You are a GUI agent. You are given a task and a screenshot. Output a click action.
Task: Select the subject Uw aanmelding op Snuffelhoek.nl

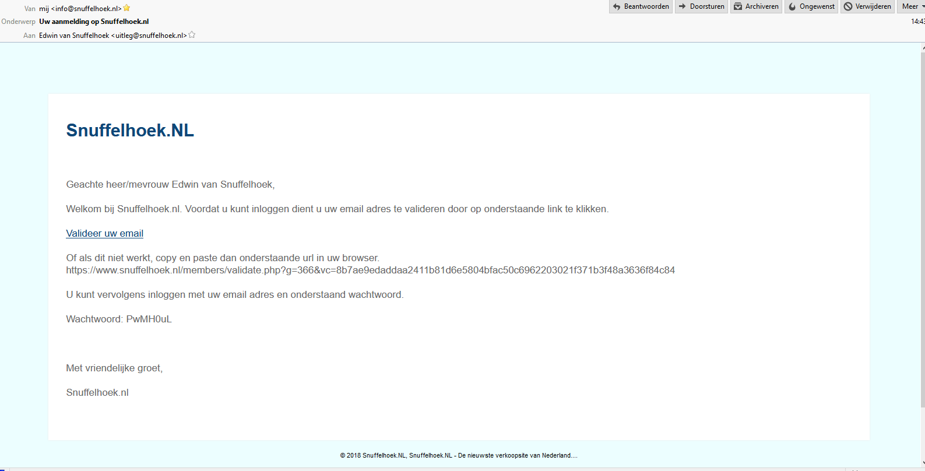[94, 22]
